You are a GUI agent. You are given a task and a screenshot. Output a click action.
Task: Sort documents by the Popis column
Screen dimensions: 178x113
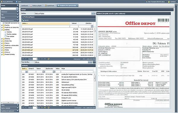click(x=77, y=69)
